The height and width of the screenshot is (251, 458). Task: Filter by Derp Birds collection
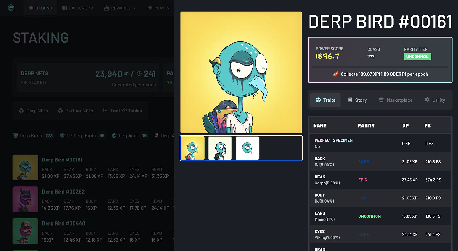tap(33, 136)
